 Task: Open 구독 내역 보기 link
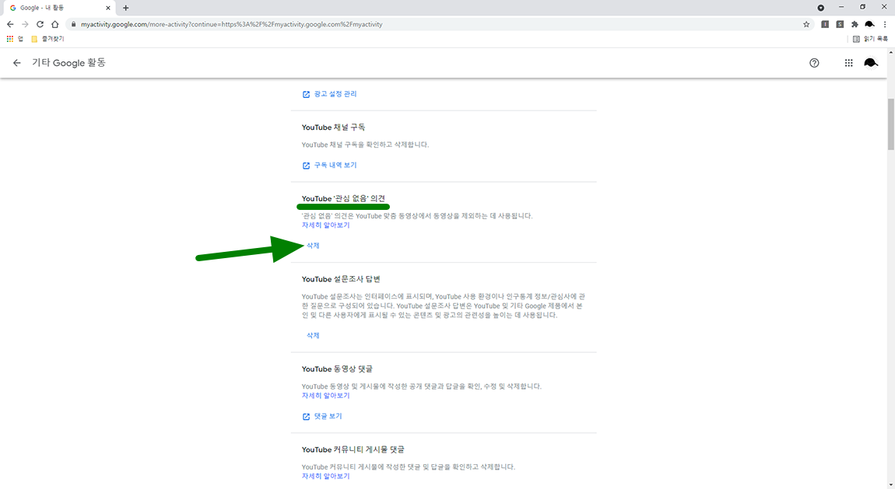[x=329, y=166]
